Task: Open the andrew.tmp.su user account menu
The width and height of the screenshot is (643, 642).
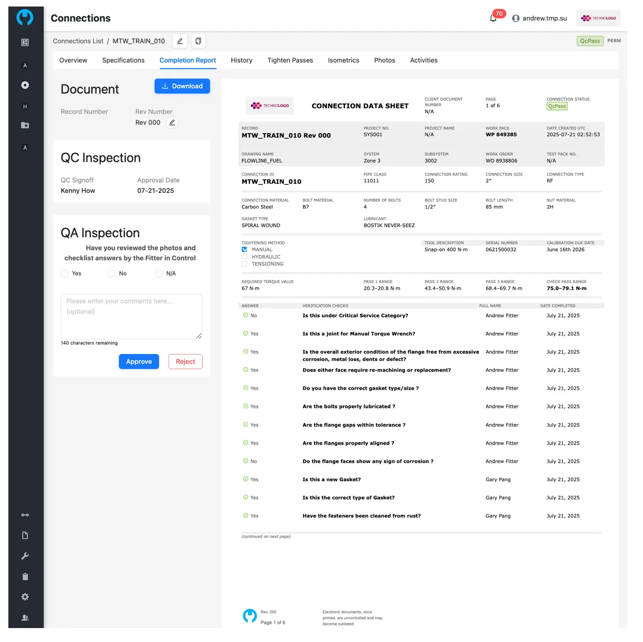Action: pos(539,18)
